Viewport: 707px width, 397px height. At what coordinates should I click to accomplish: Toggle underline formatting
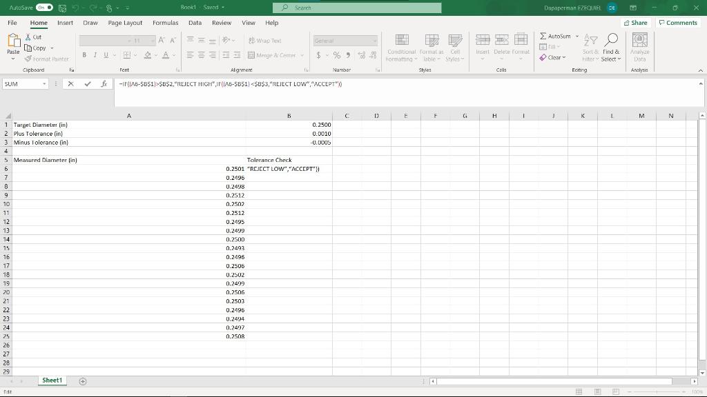(x=105, y=54)
